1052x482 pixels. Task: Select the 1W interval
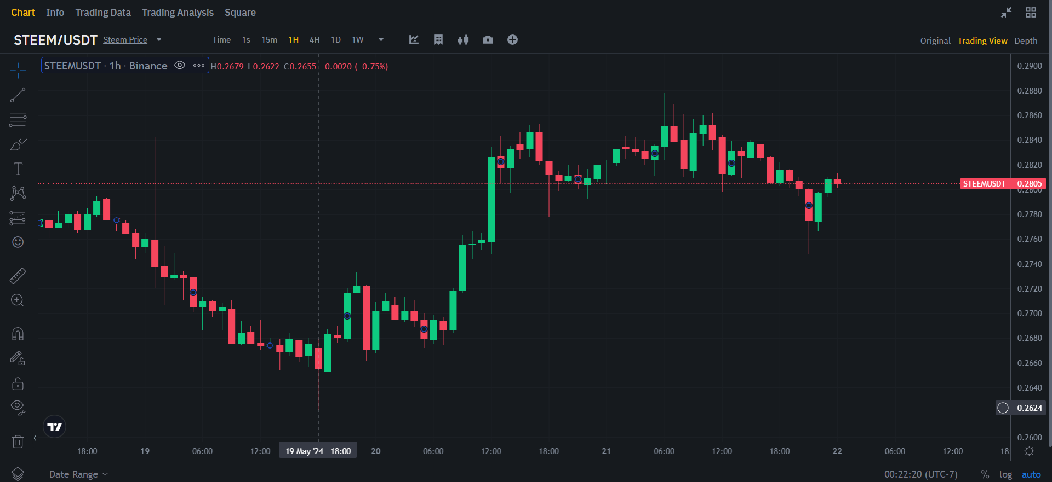click(358, 40)
